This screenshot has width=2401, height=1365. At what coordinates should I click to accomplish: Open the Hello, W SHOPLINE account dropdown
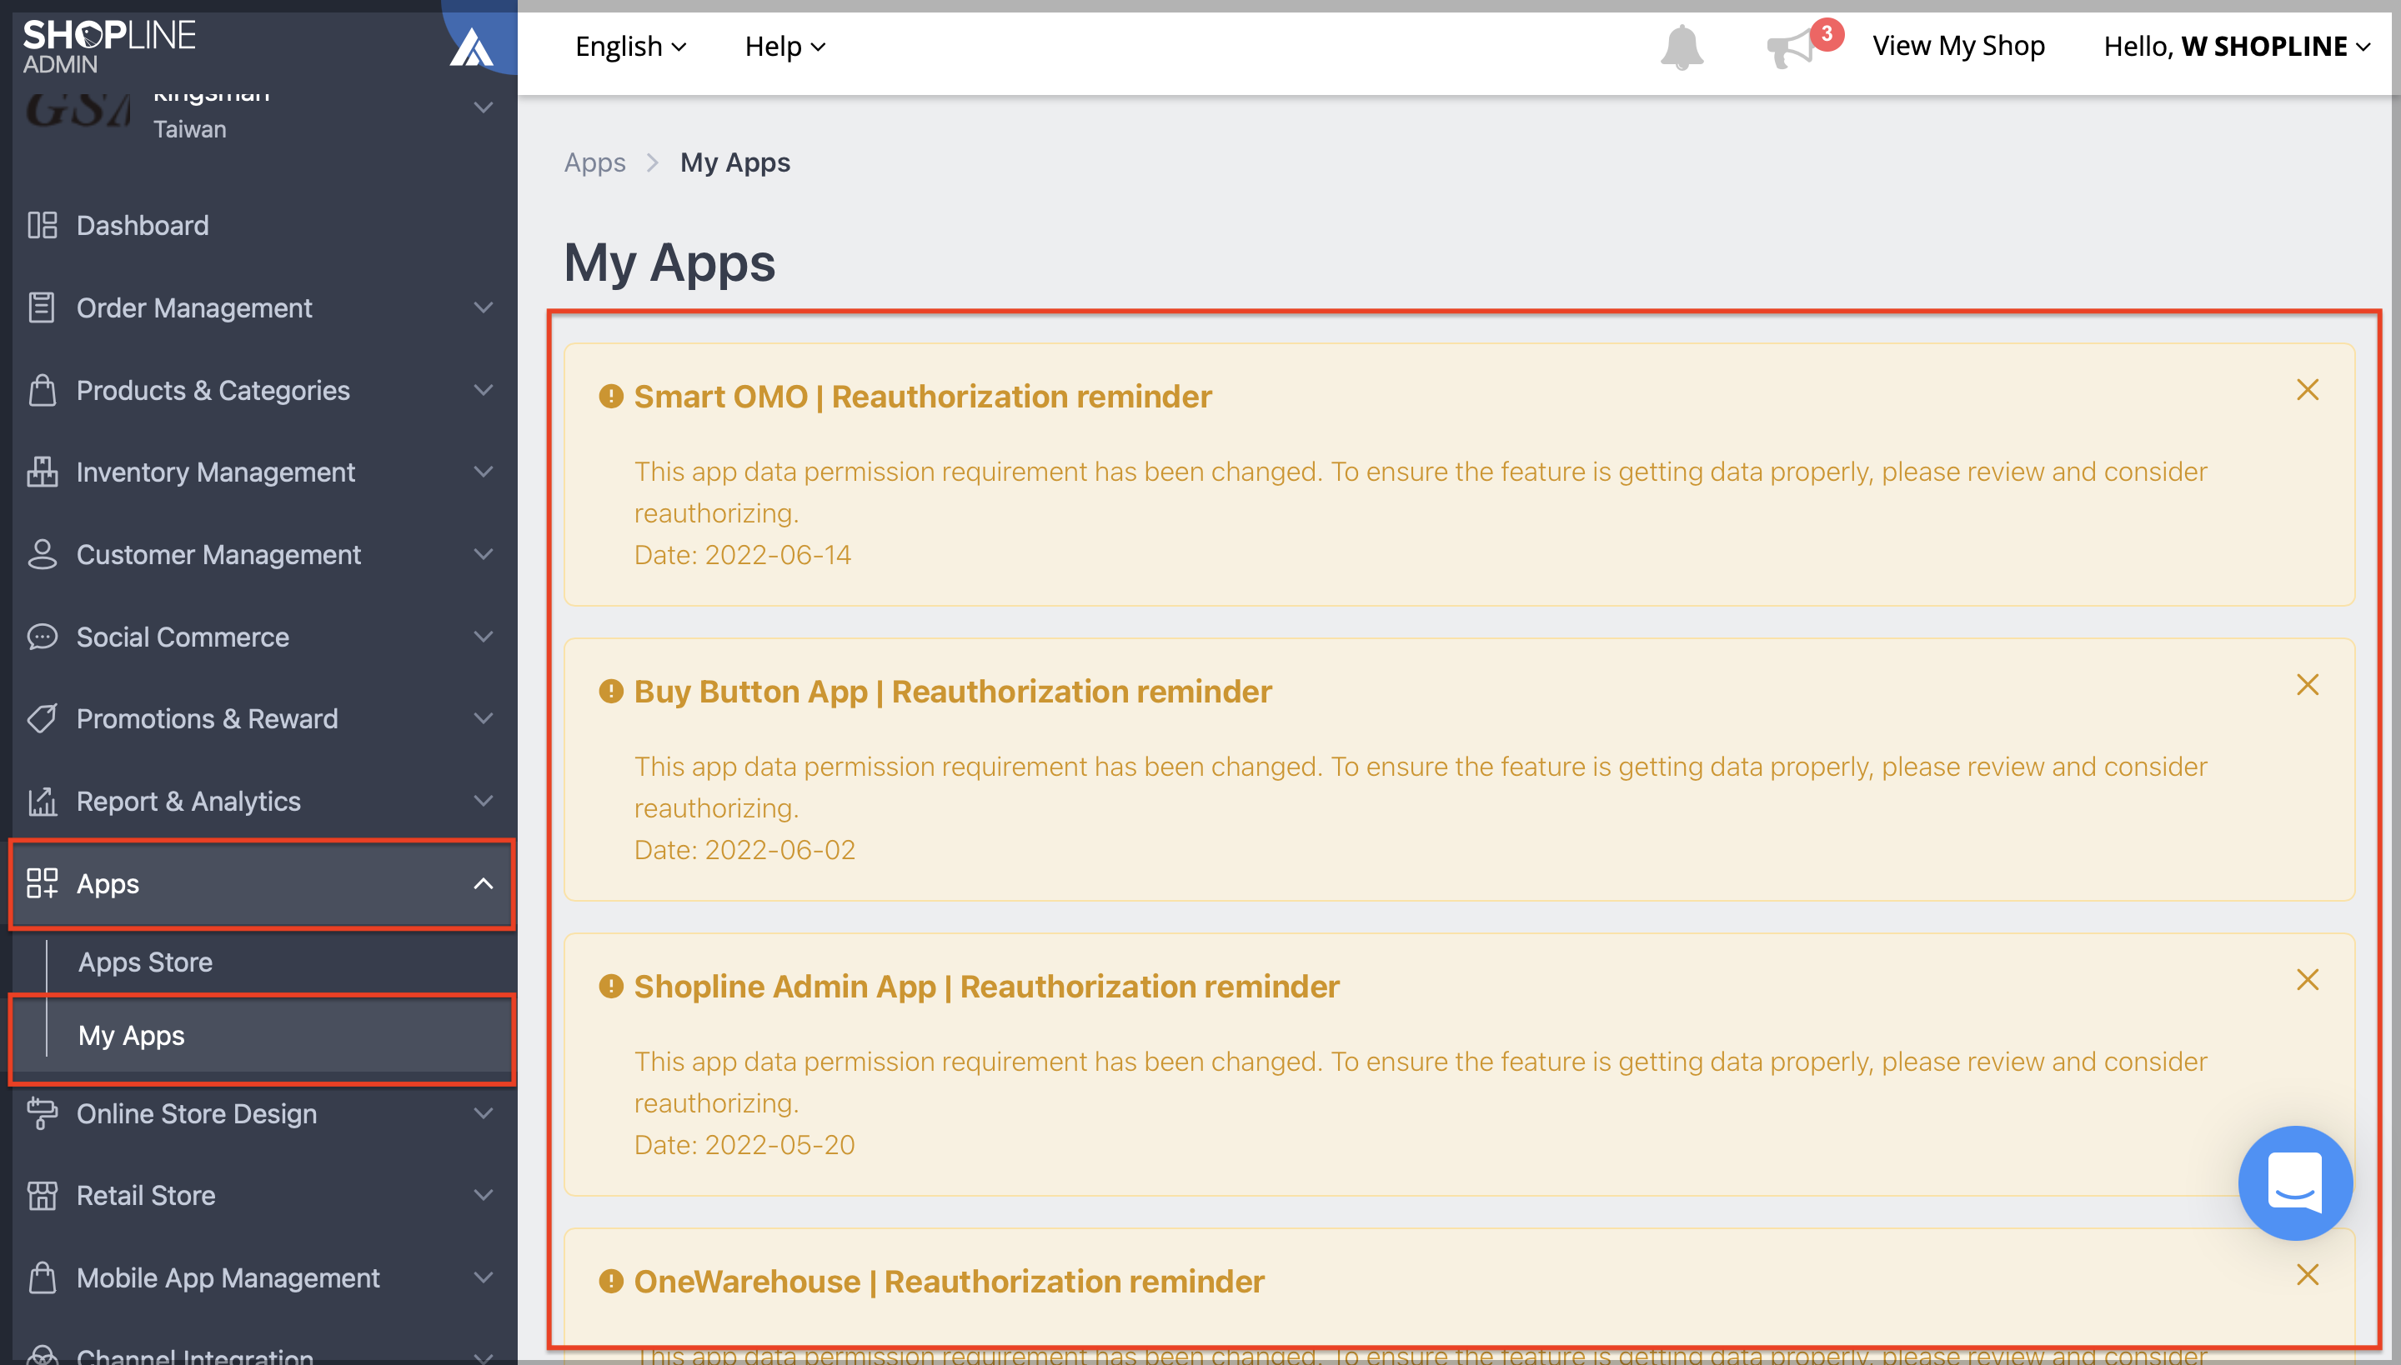coord(2236,46)
